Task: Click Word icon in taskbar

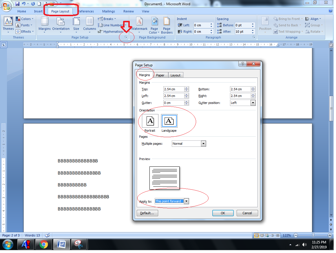Action: click(62, 244)
